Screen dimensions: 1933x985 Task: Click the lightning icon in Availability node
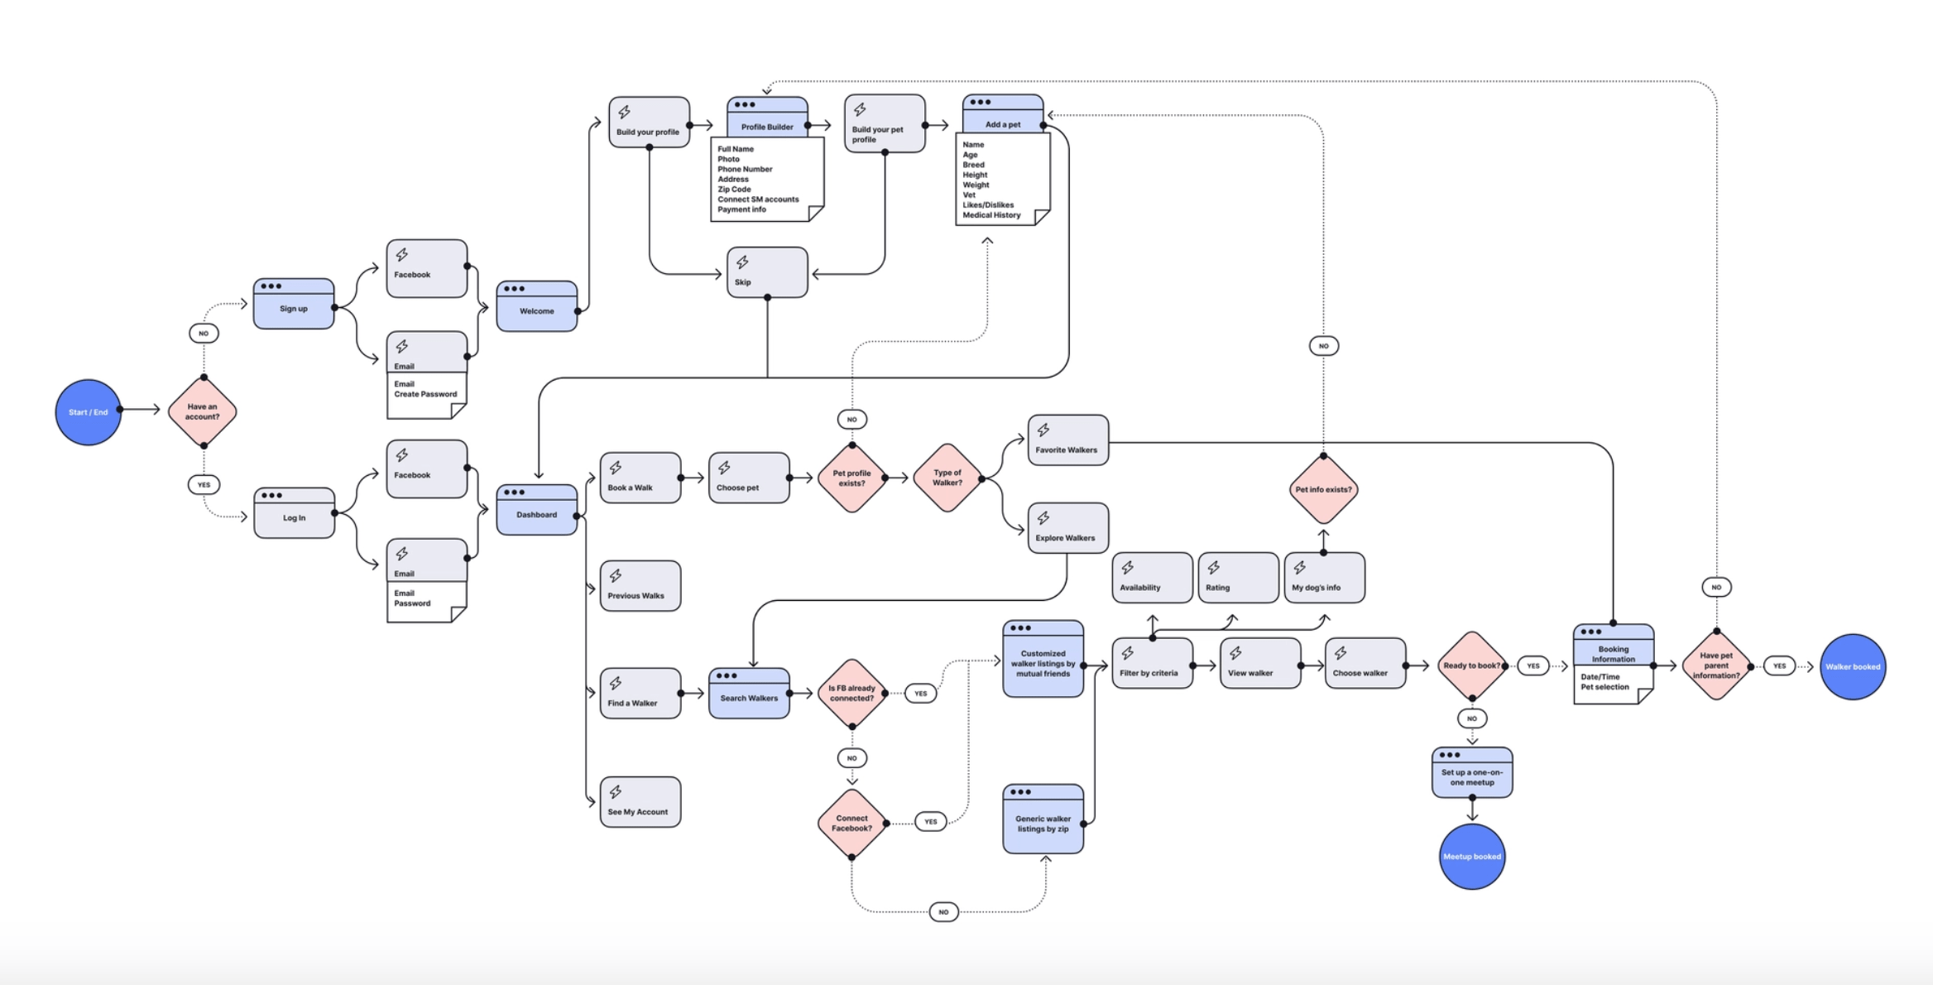click(x=1128, y=568)
